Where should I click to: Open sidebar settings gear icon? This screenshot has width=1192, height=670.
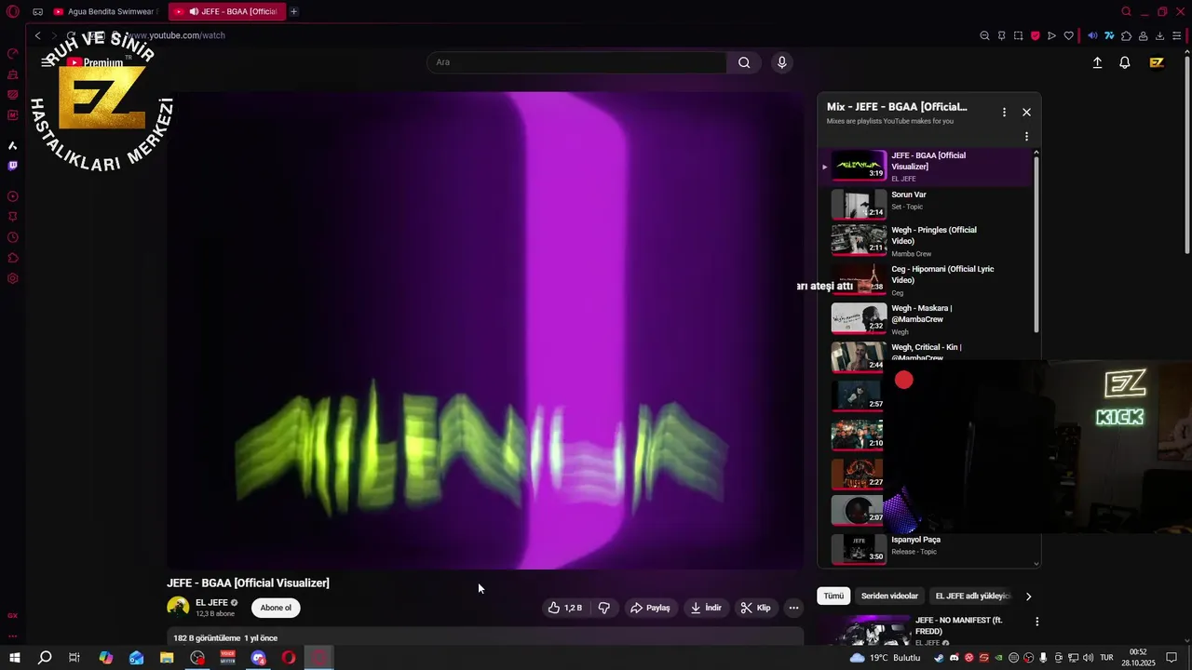click(13, 278)
